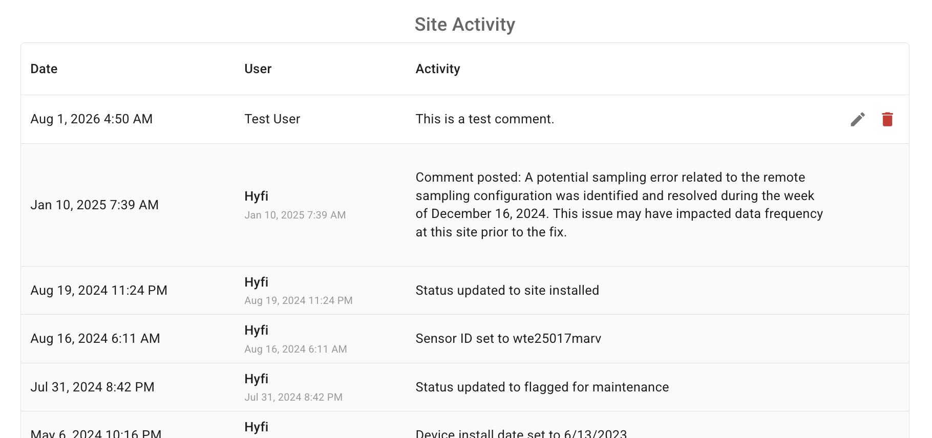Viewport: 932px width, 438px height.
Task: Click 'Device install date set to 6/13/2023' entry
Action: (521, 433)
